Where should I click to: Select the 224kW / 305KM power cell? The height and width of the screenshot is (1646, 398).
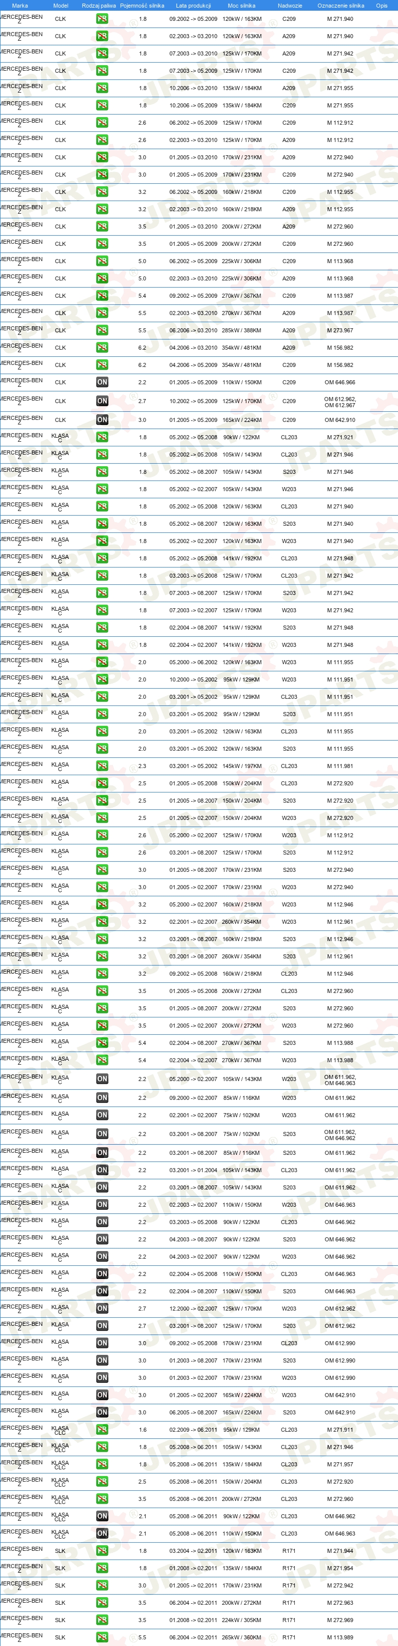(x=241, y=1620)
